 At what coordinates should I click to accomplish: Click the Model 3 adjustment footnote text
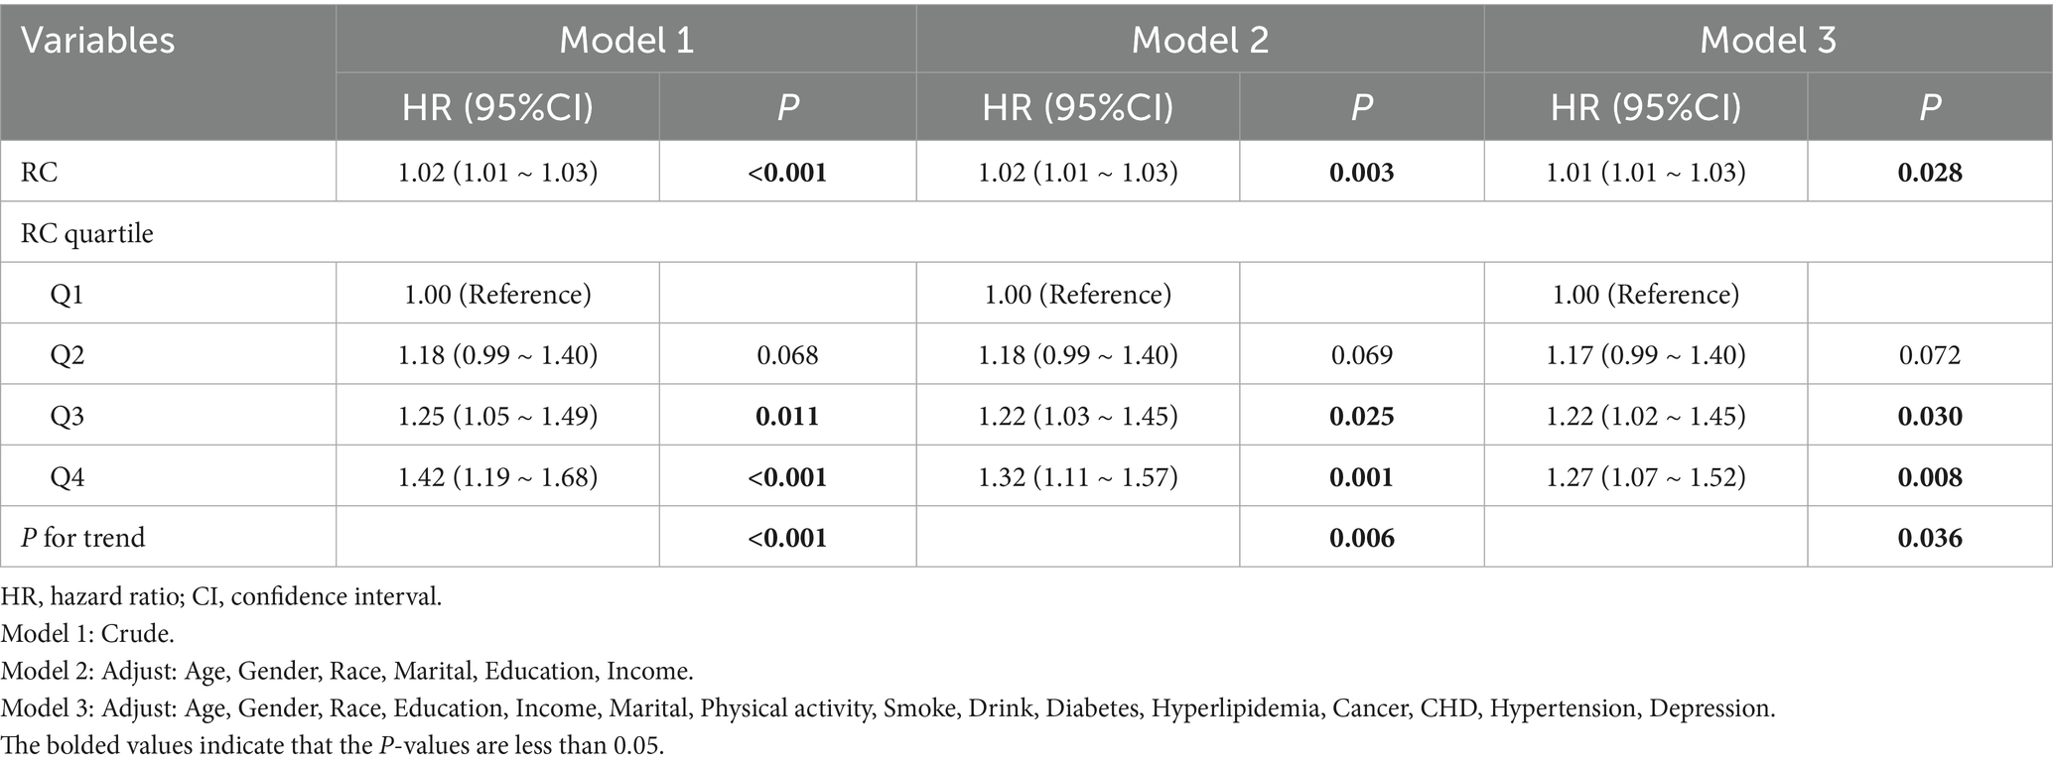[889, 708]
